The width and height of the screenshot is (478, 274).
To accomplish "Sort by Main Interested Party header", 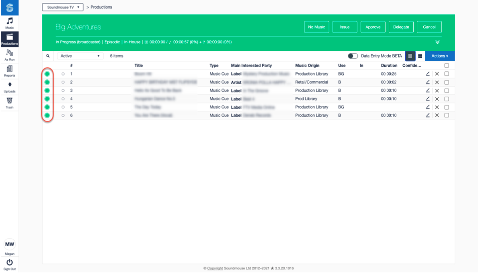I will [251, 65].
